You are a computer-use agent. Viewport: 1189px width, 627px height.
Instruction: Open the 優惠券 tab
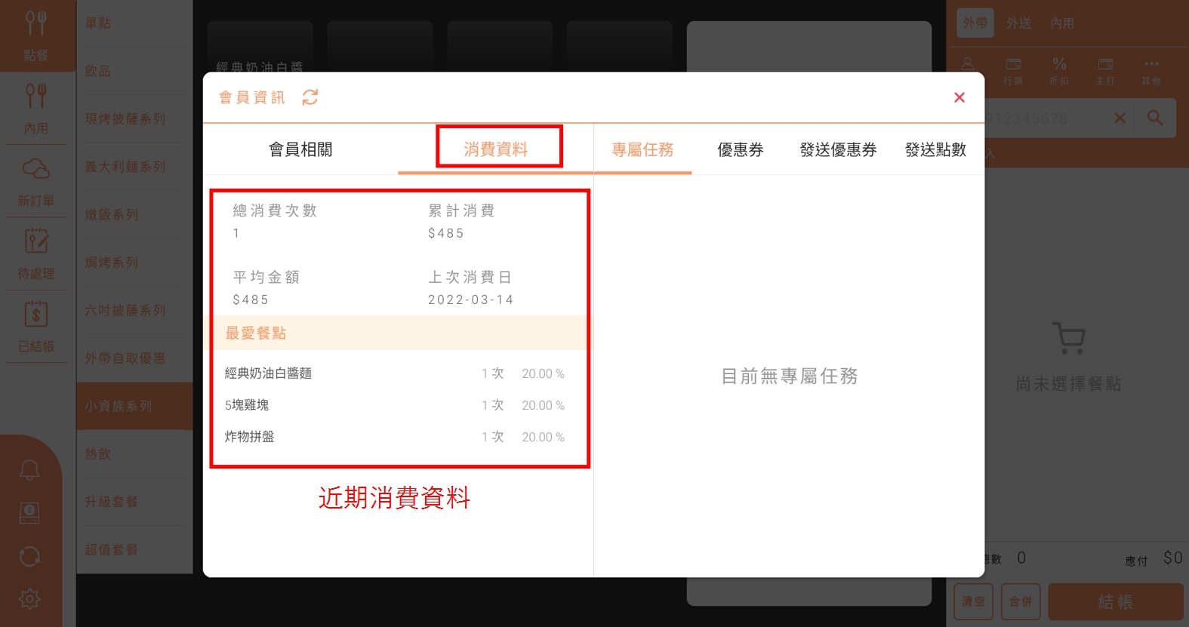(x=740, y=149)
